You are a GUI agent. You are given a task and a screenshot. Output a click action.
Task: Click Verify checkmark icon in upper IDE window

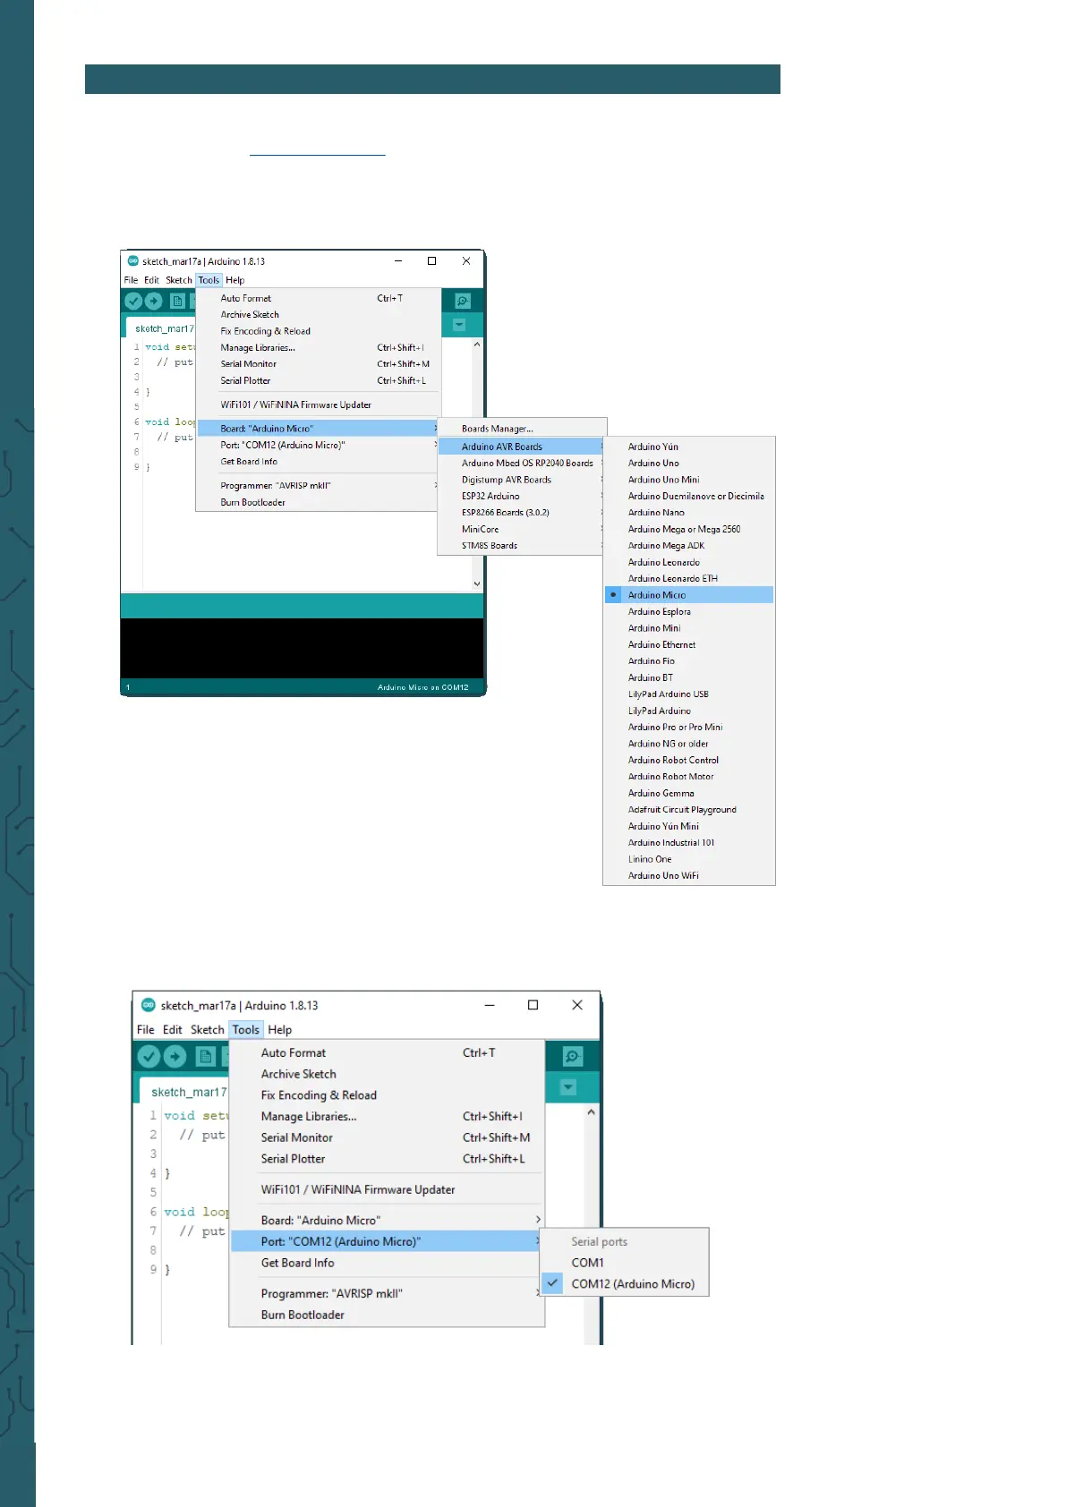pos(133,302)
